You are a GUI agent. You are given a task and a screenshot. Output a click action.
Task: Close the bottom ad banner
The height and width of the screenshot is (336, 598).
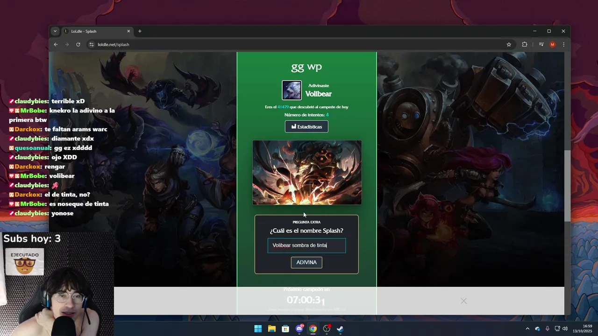pyautogui.click(x=463, y=301)
